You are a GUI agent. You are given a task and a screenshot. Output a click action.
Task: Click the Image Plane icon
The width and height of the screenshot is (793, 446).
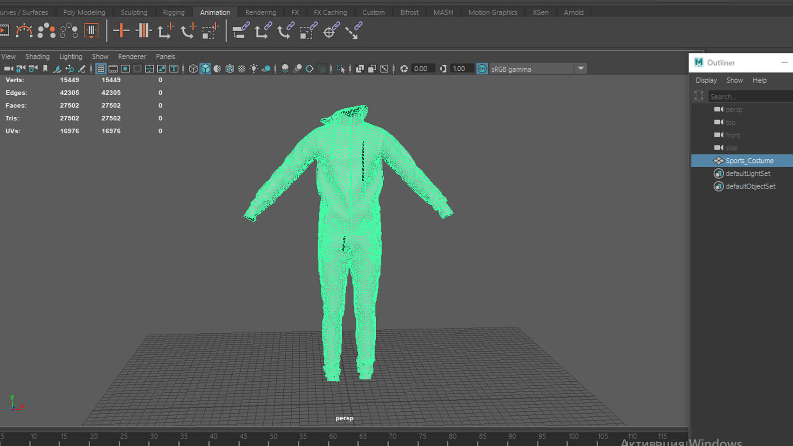pyautogui.click(x=57, y=69)
